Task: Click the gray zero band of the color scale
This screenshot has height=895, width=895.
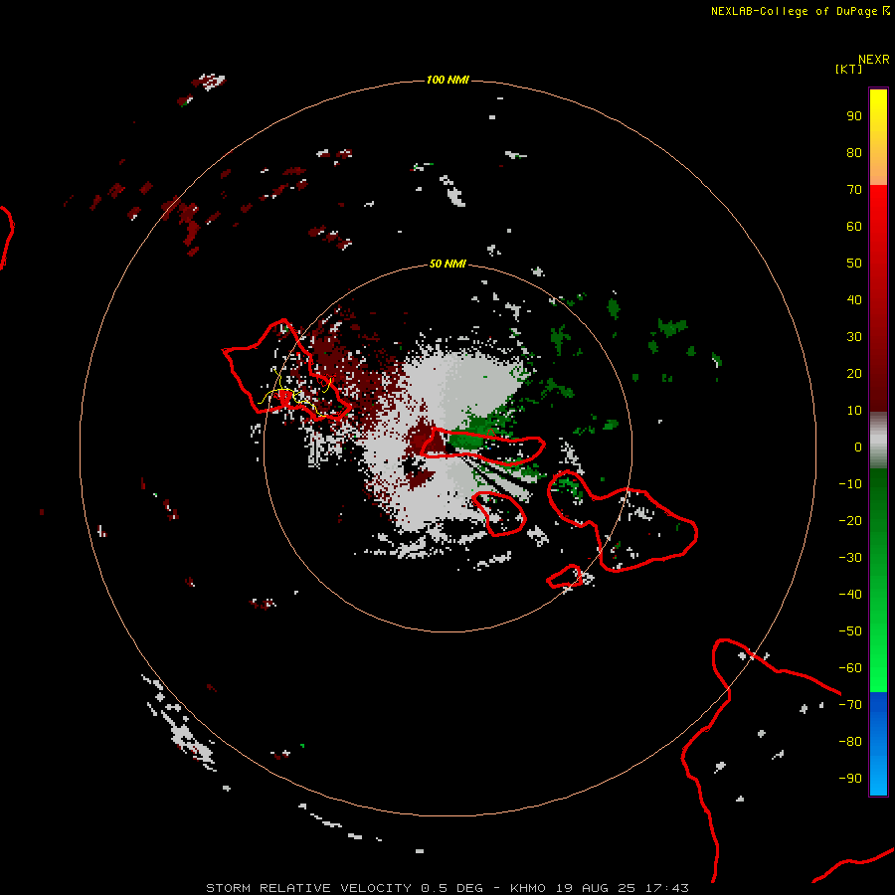Action: [x=878, y=441]
